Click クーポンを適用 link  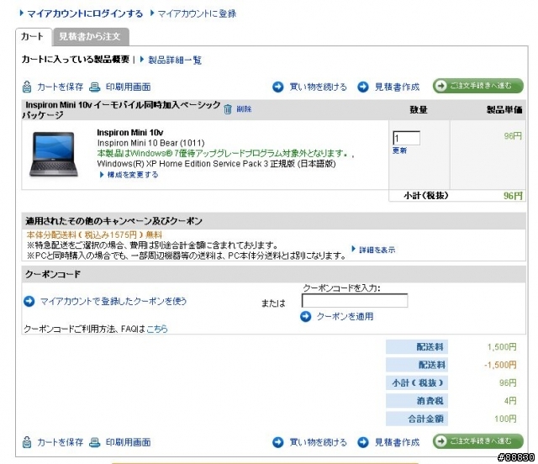click(345, 316)
